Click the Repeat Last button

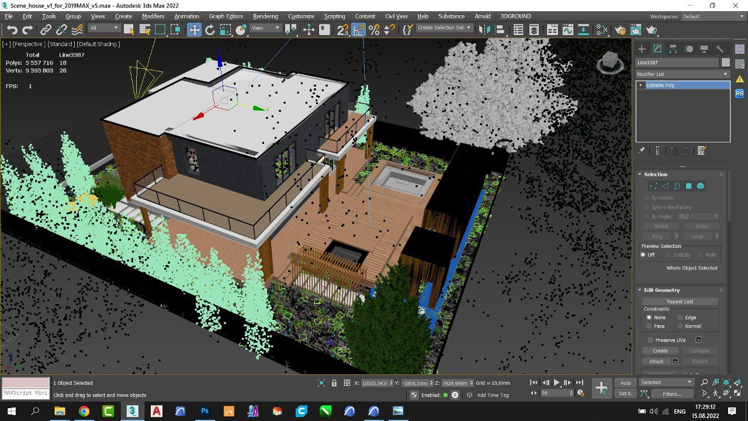click(680, 302)
